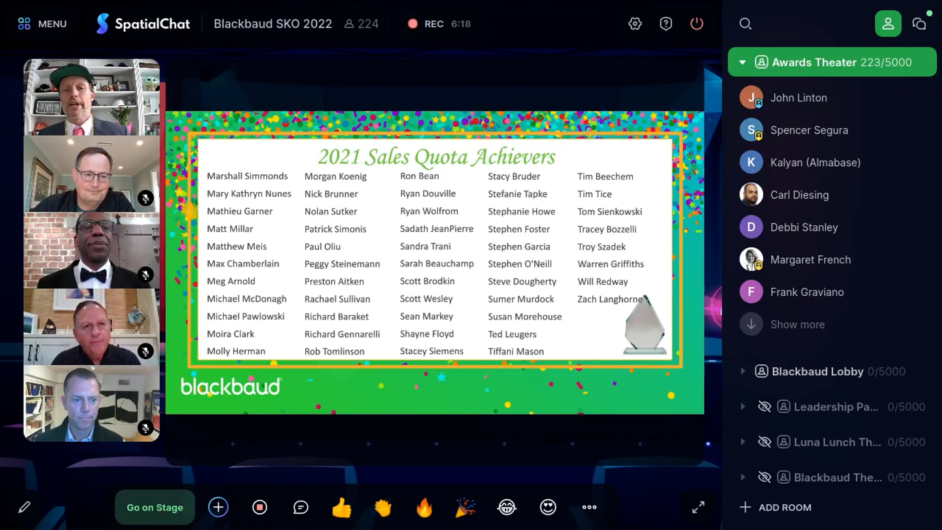Open the three-dots more options menu
Viewport: 942px width, 530px height.
[x=589, y=507]
